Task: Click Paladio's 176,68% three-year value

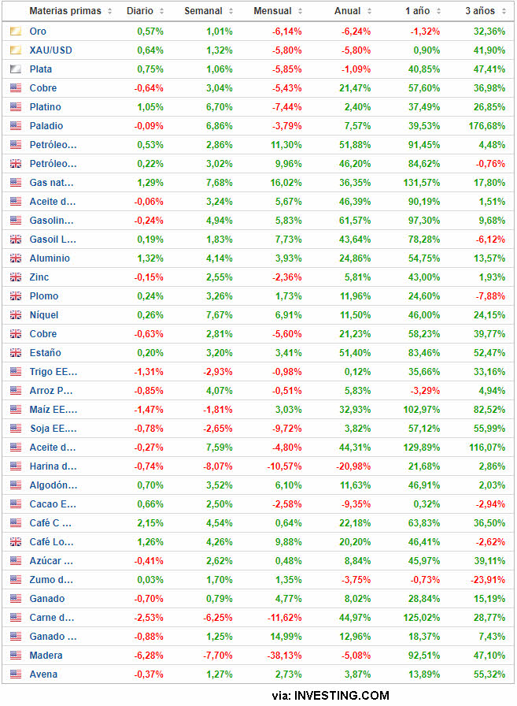Action: click(487, 126)
